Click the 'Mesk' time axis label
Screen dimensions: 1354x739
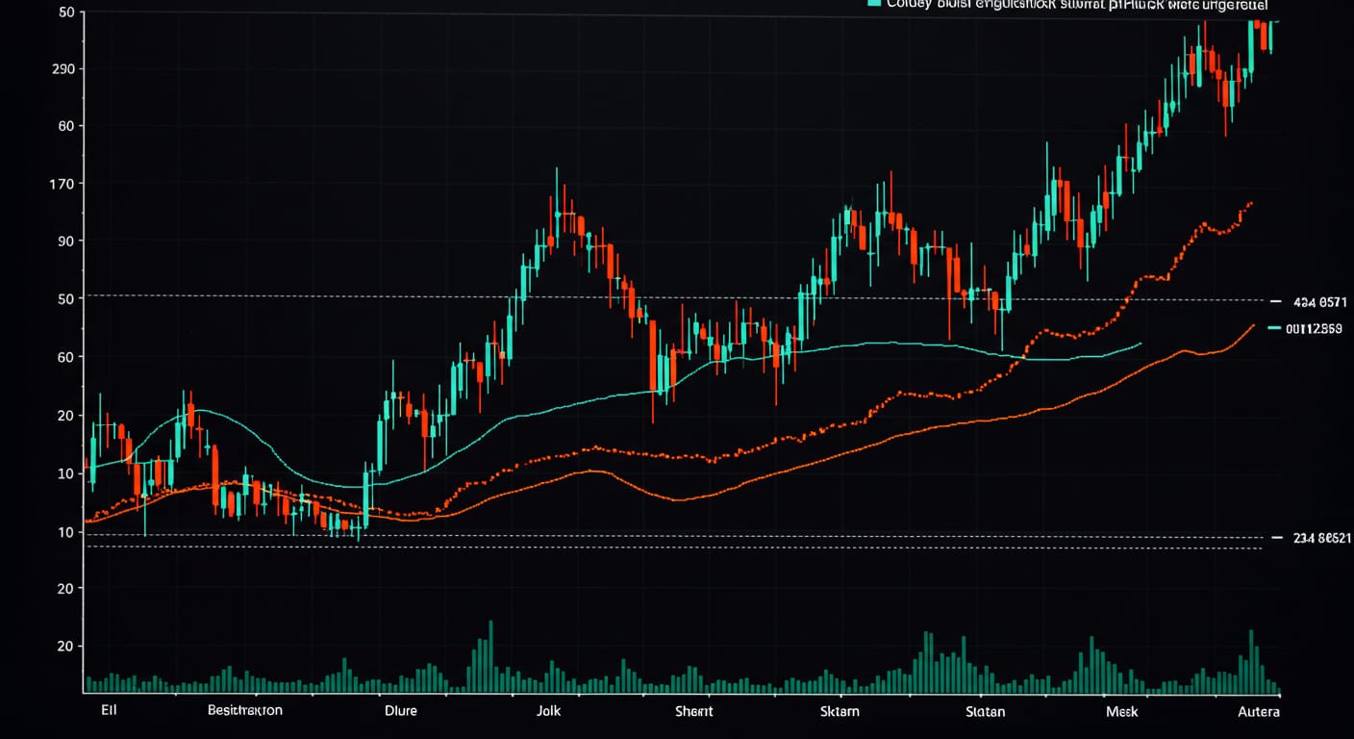pyautogui.click(x=1121, y=711)
